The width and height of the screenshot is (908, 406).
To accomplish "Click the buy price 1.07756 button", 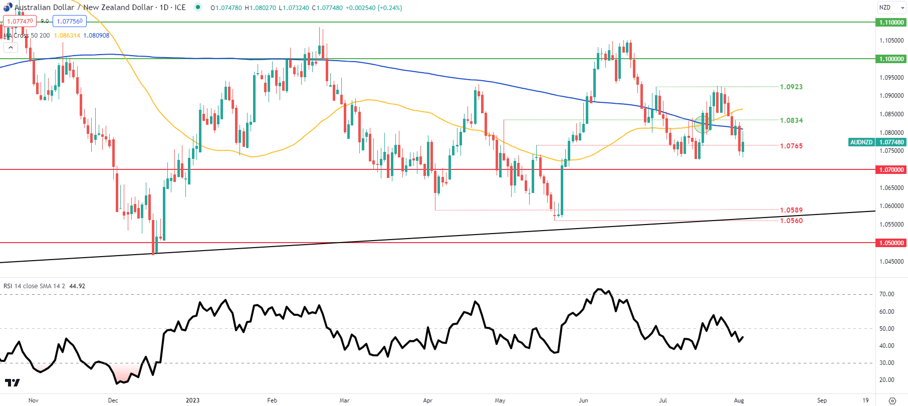I will point(70,21).
